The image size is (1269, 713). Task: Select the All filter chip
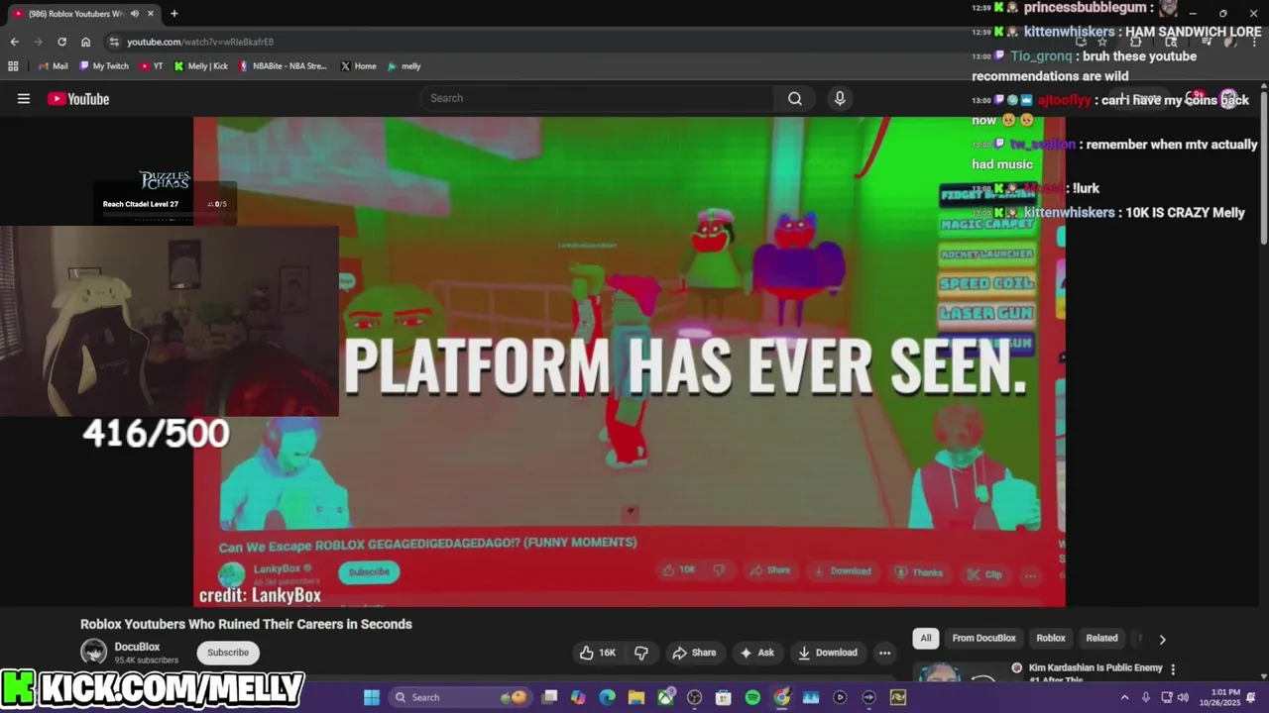coord(926,639)
